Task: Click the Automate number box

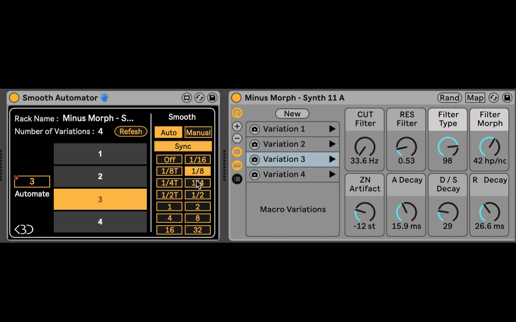Action: 32,181
